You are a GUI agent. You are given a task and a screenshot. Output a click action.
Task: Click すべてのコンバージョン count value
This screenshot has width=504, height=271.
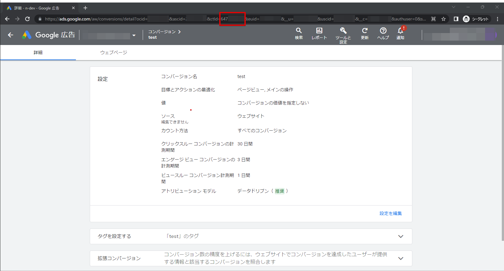262,131
